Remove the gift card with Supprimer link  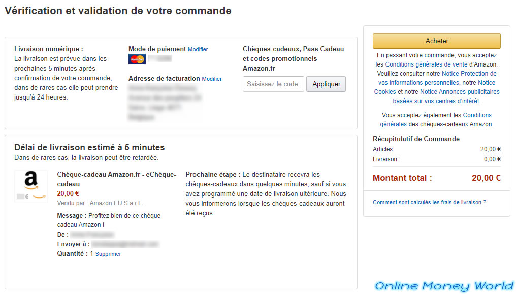(x=108, y=254)
